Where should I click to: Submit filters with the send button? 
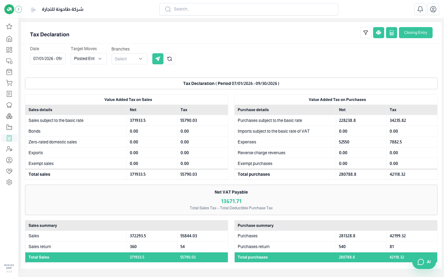(x=158, y=59)
